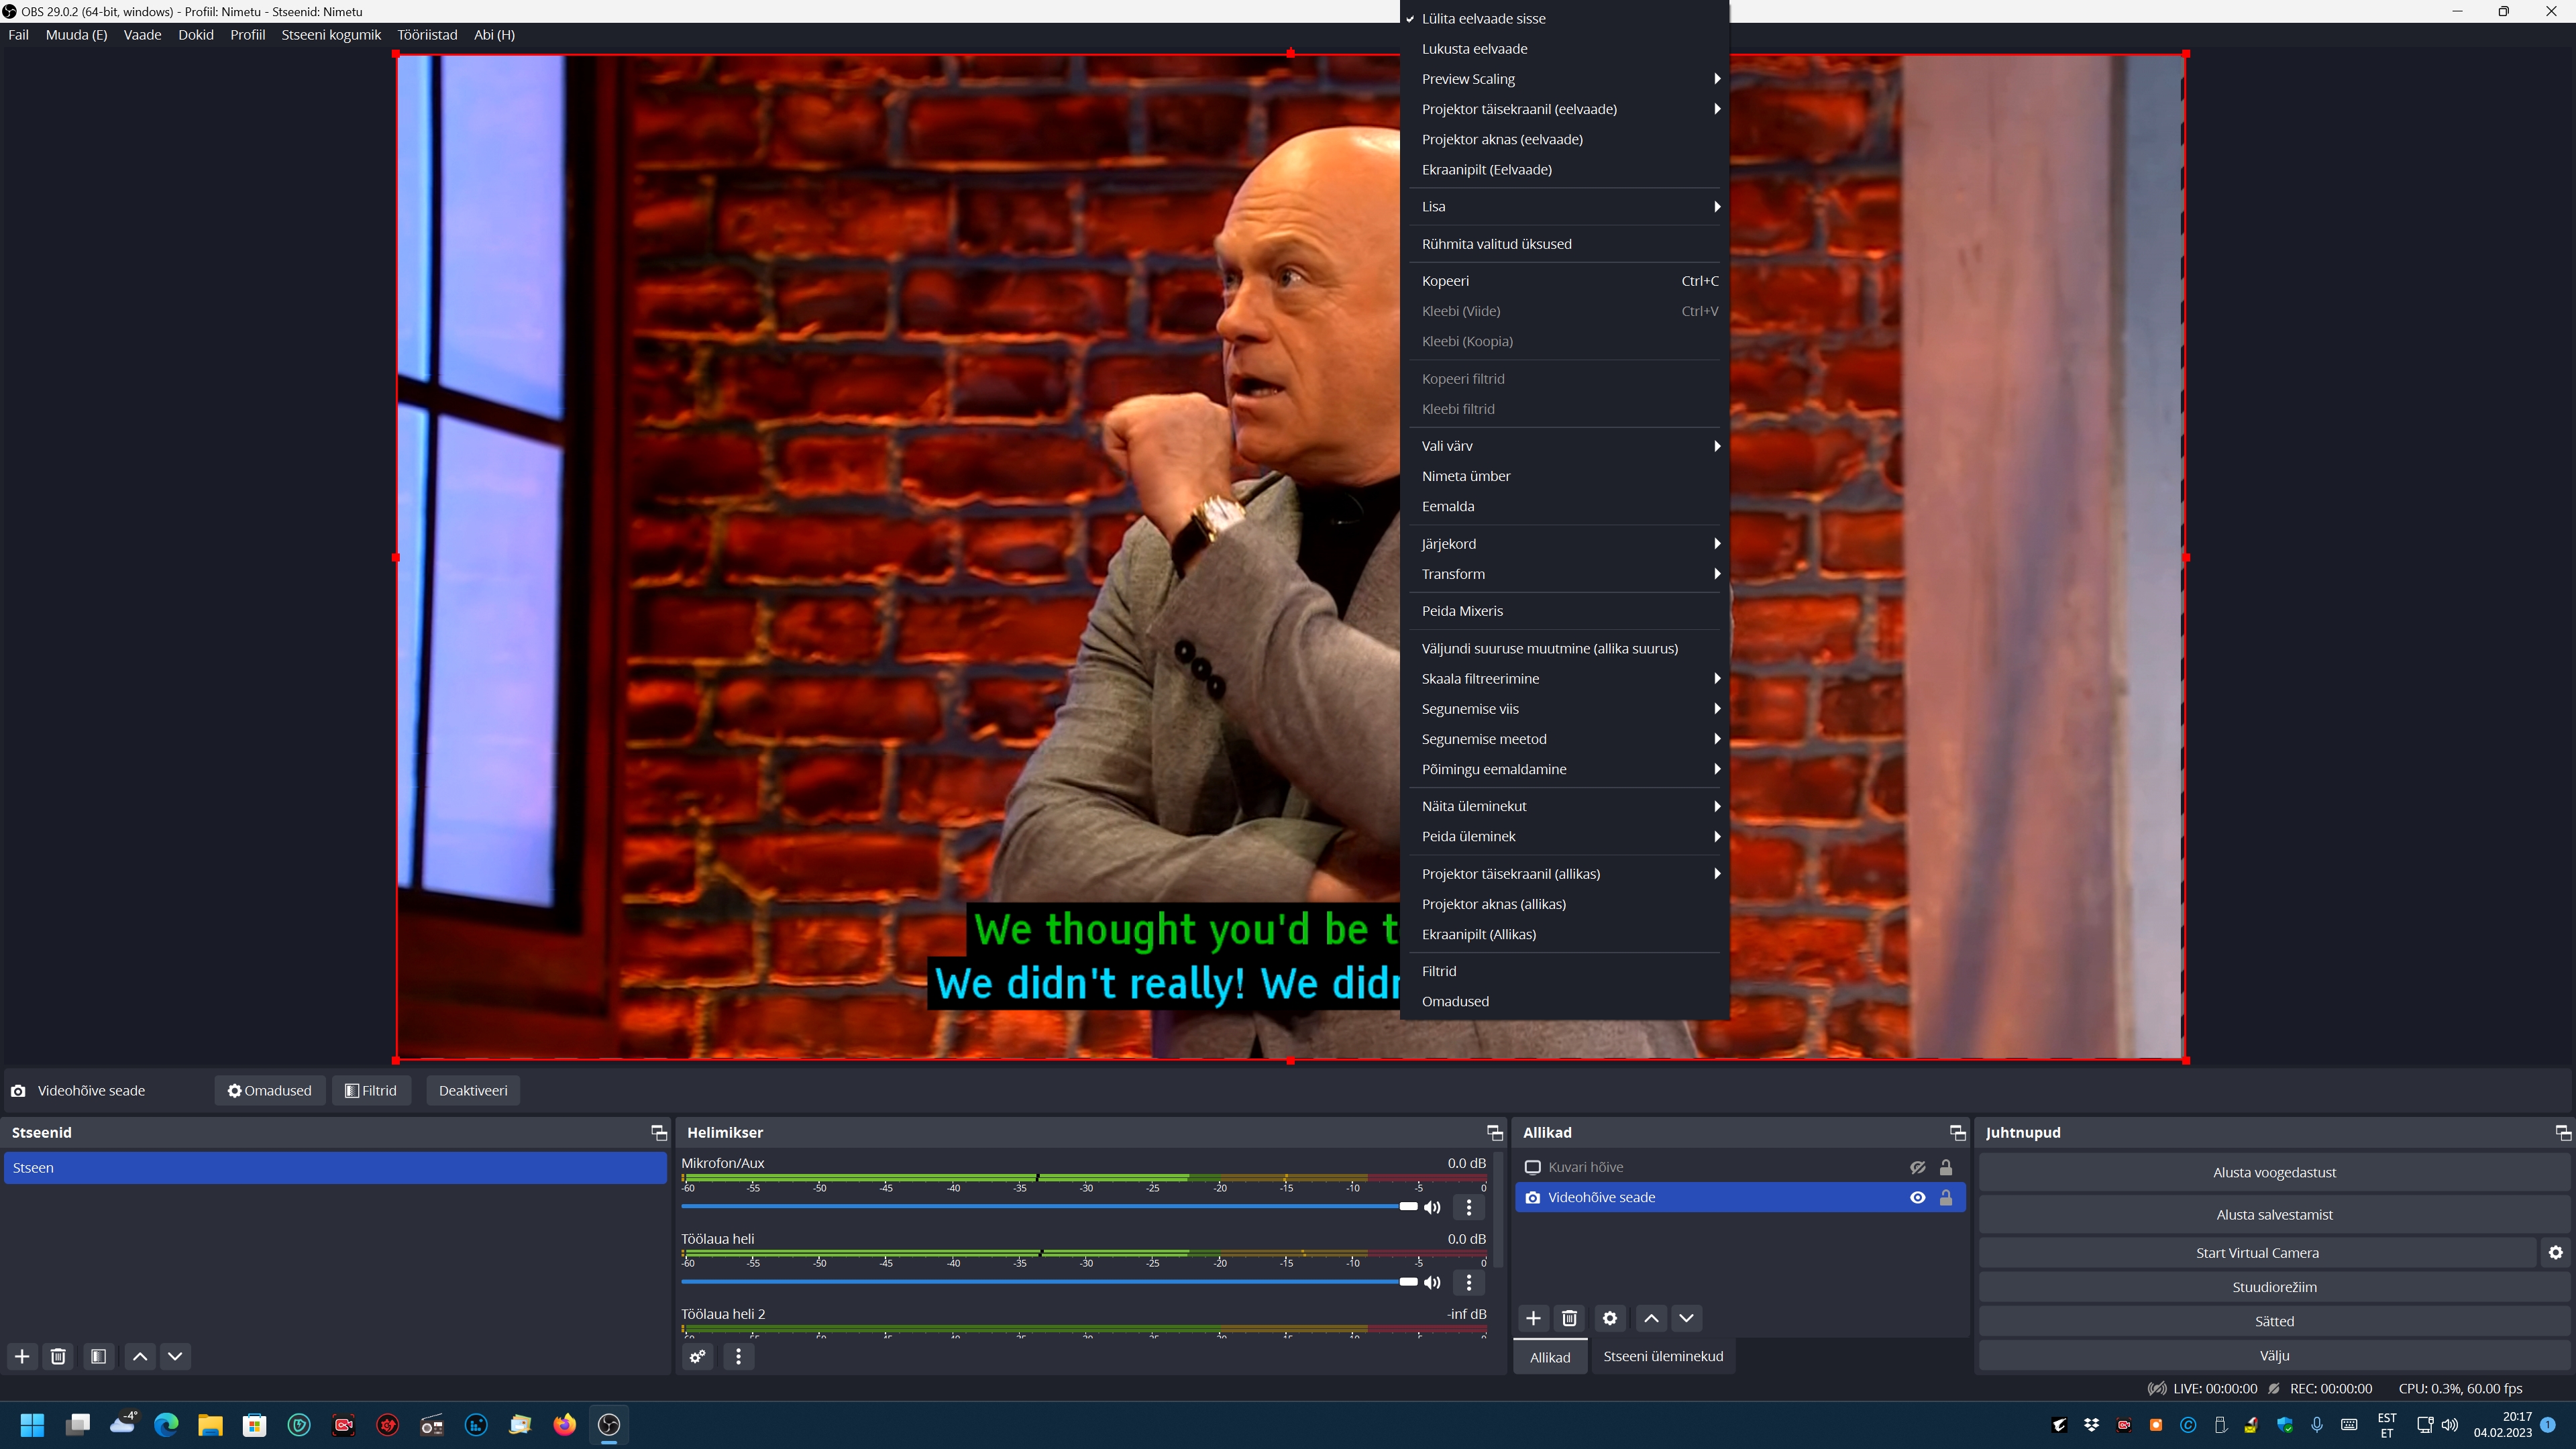2576x1449 pixels.
Task: Click Start Virtual Camera button
Action: 2257,1252
